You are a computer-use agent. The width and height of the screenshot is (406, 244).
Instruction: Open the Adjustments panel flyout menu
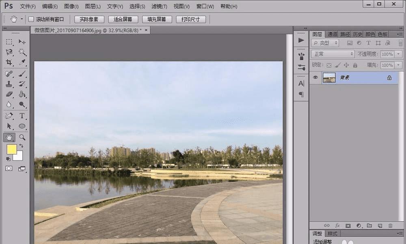point(400,233)
